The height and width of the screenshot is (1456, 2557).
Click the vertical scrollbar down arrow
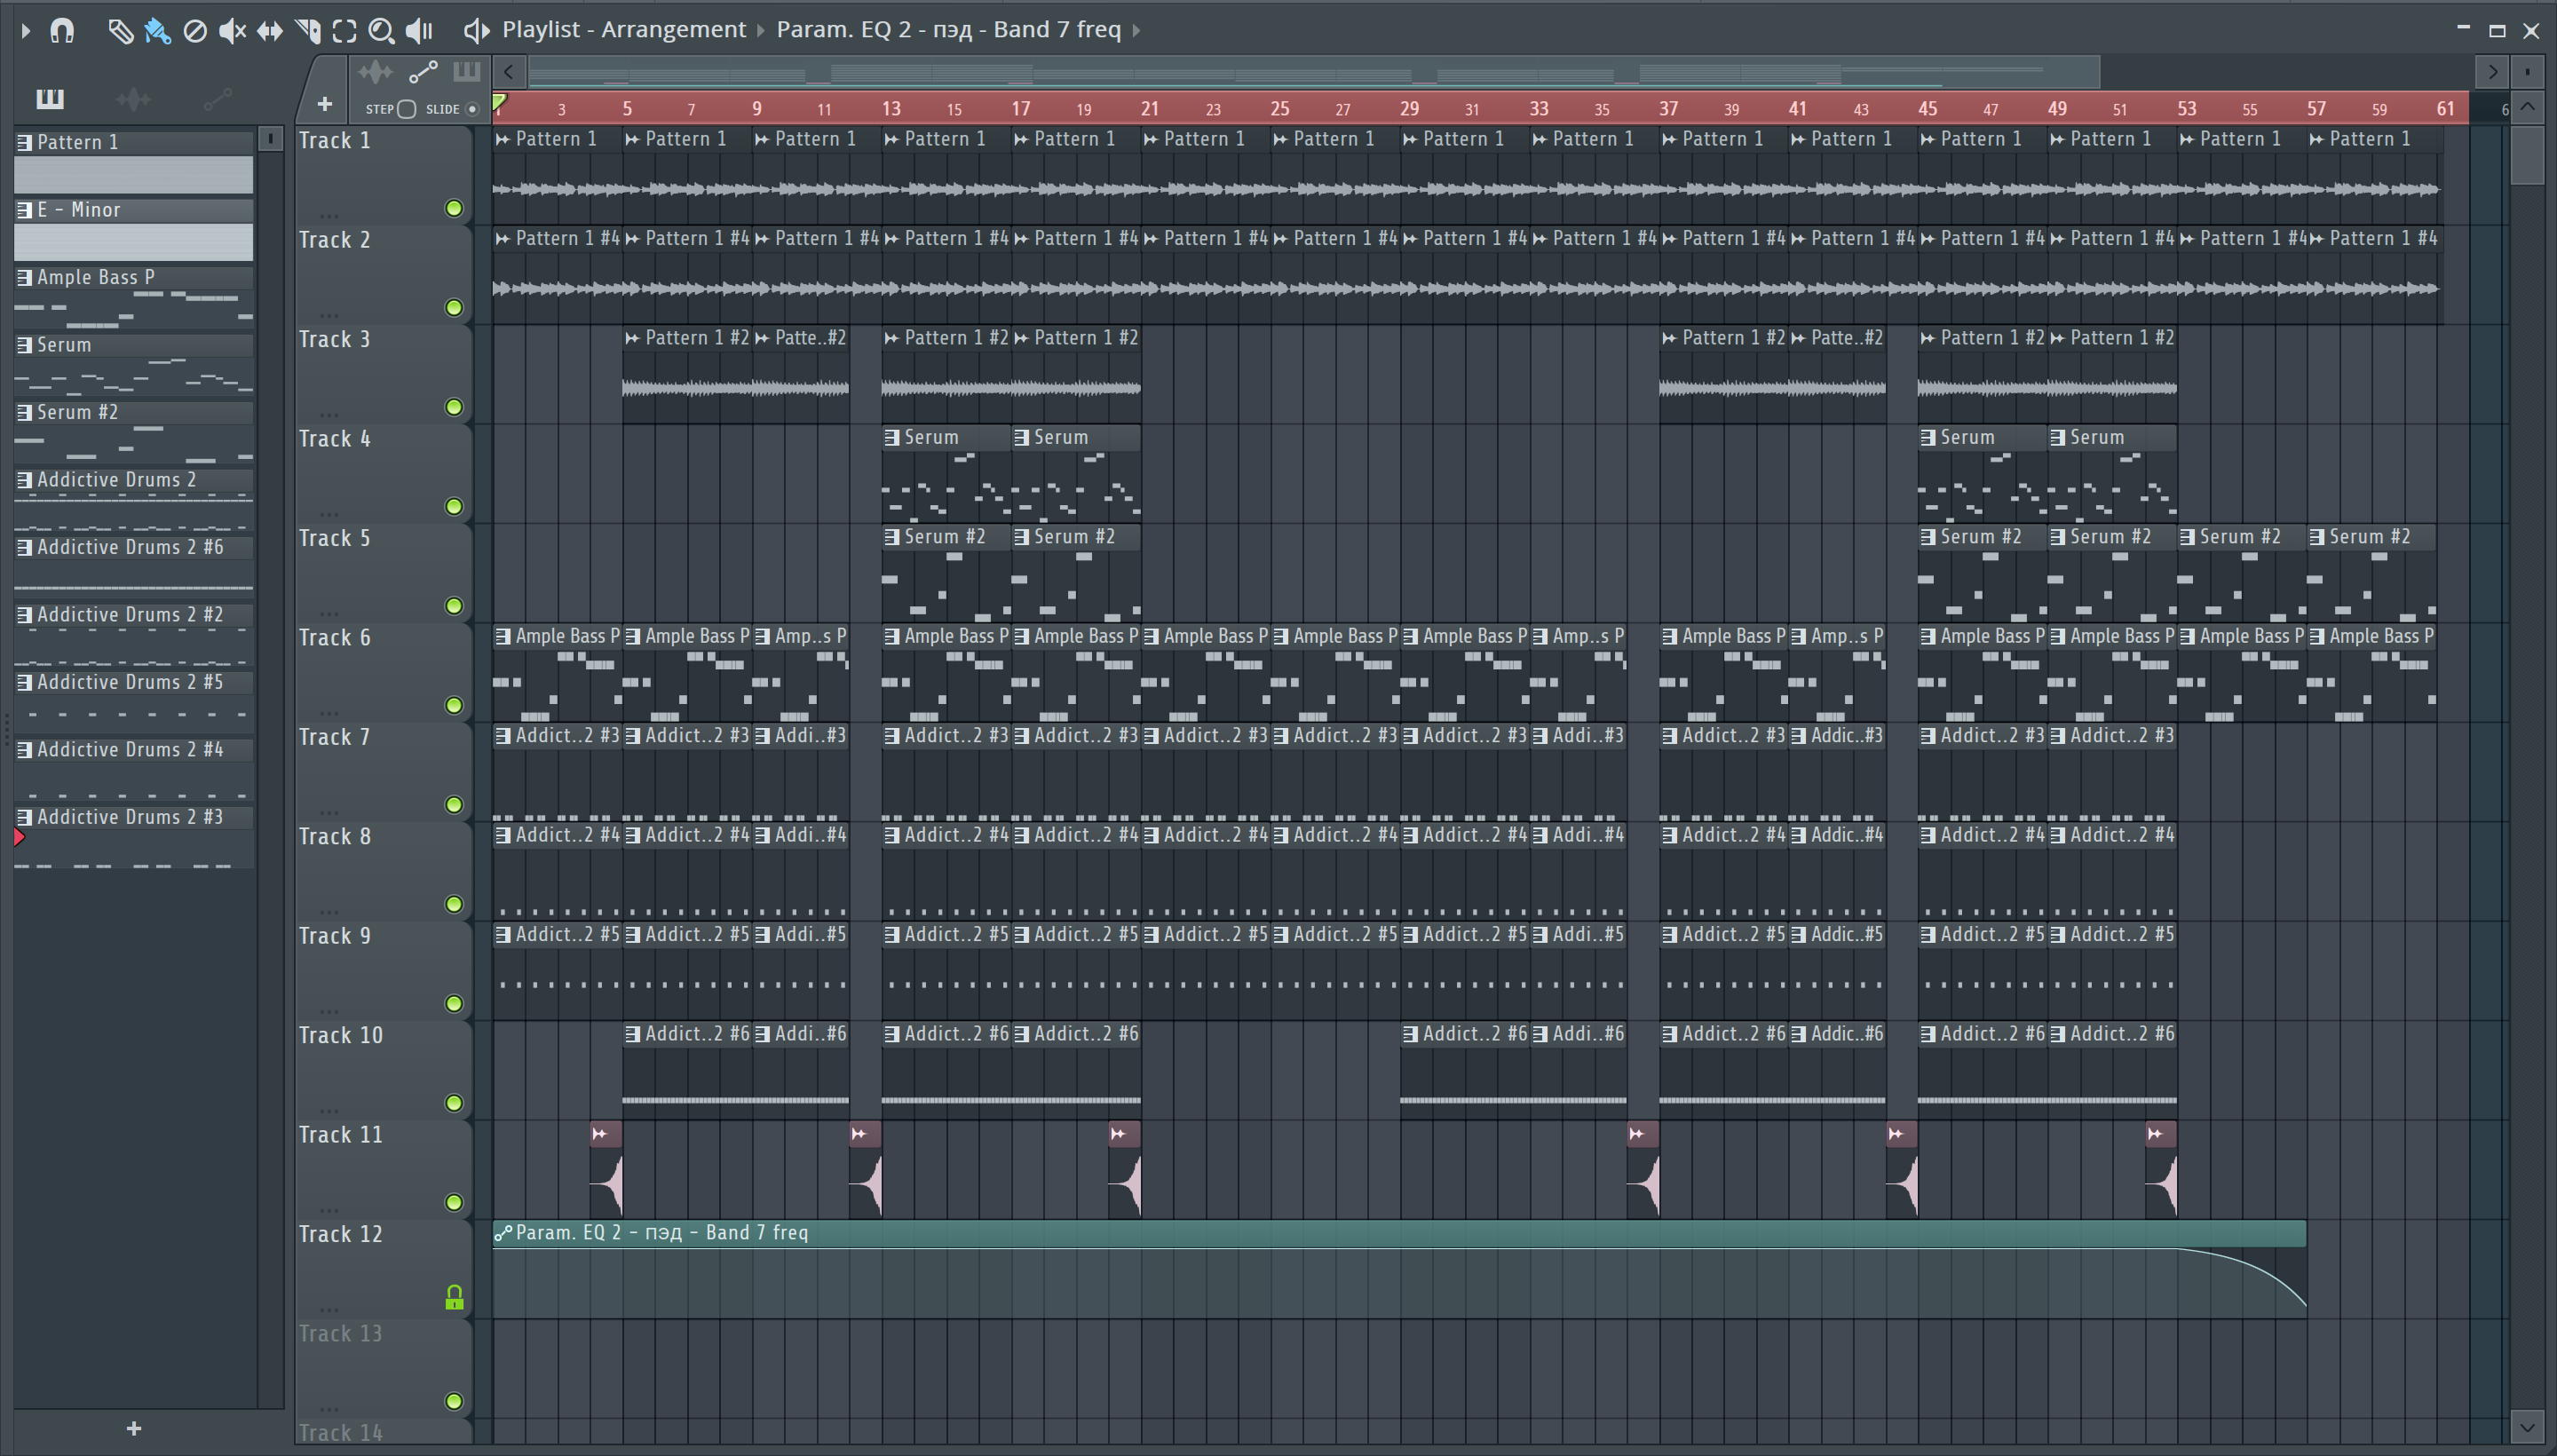[x=2528, y=1427]
